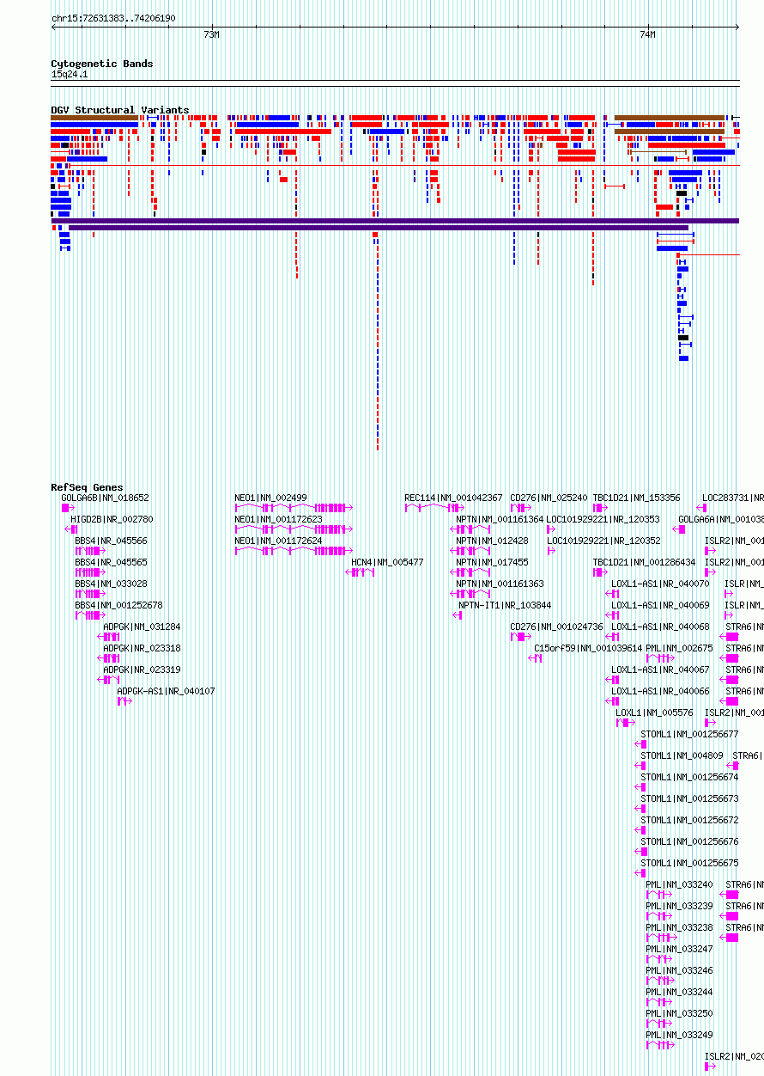The height and width of the screenshot is (1076, 764).
Task: Click the CD276|NM_025240 transcript label
Action: [x=549, y=498]
